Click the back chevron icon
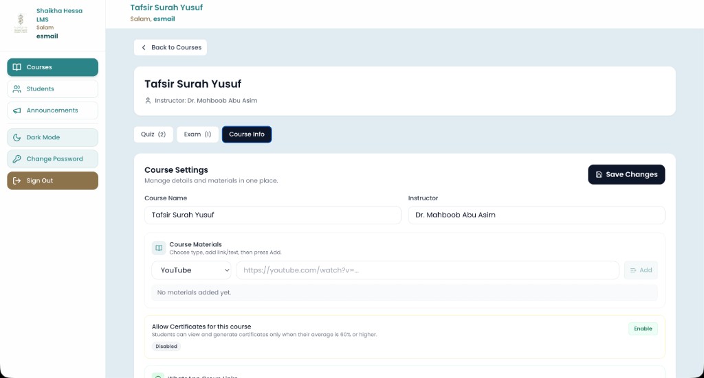Image resolution: width=704 pixels, height=378 pixels. [144, 47]
